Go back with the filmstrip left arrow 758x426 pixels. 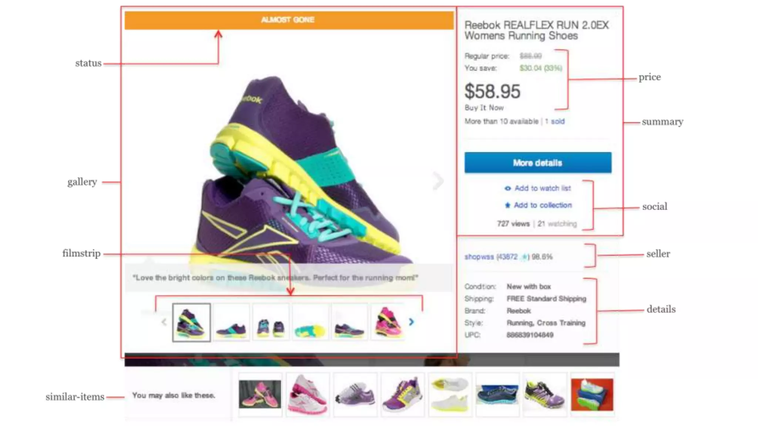point(164,322)
